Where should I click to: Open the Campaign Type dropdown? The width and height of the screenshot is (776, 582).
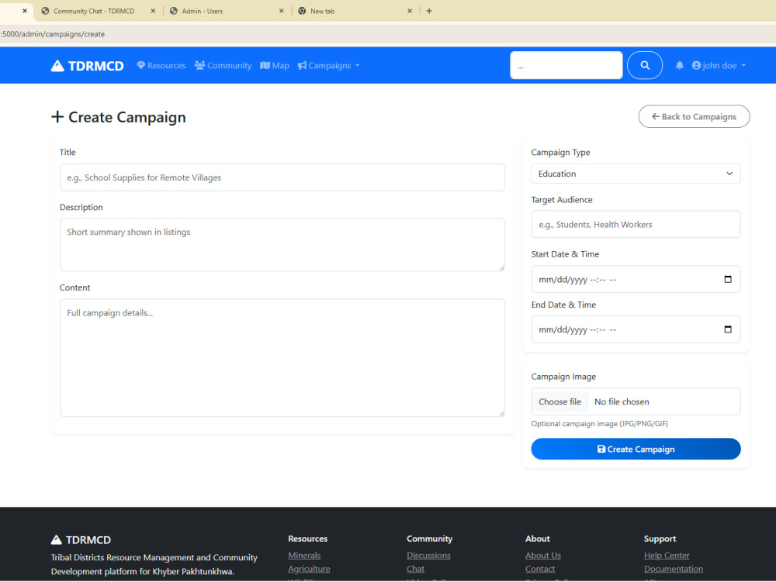(636, 174)
